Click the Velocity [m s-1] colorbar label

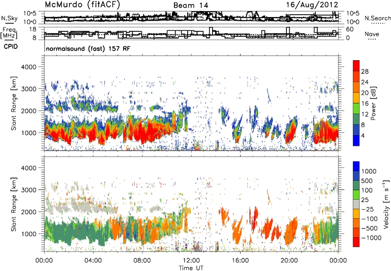386,204
